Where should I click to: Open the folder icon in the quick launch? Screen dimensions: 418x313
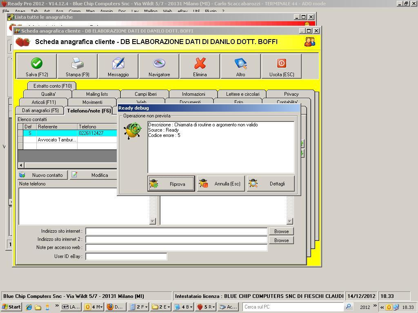point(38,307)
